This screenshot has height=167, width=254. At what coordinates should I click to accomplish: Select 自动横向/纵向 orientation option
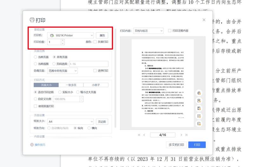pos(49,128)
